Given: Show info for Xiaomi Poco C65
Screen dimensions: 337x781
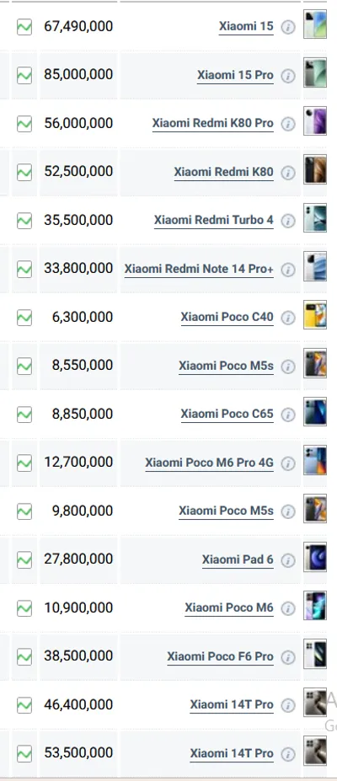Looking at the screenshot, I should 288,415.
